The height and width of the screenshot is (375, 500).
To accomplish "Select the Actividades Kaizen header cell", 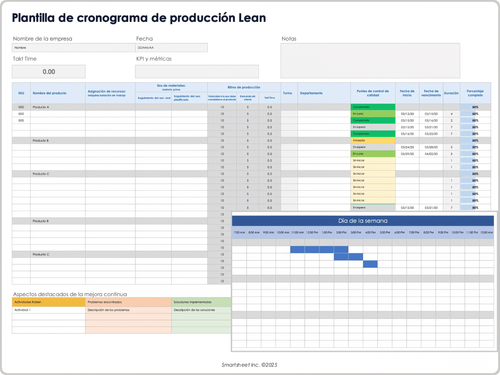I will pos(48,302).
